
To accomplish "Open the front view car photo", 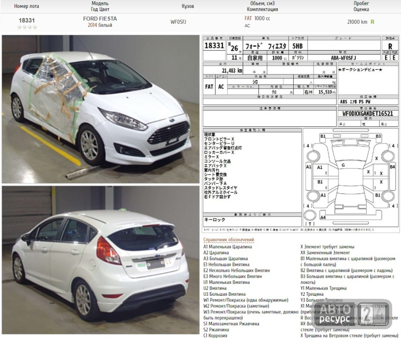I will tap(101, 109).
